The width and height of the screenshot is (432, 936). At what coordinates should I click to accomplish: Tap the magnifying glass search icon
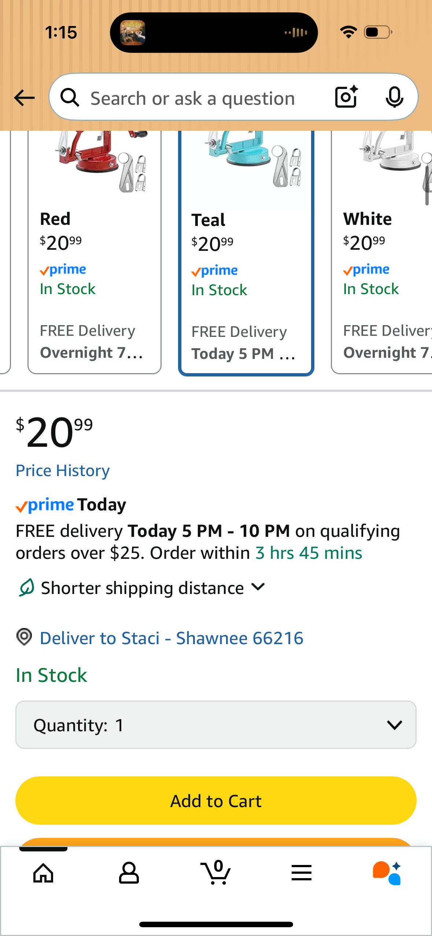tap(70, 98)
